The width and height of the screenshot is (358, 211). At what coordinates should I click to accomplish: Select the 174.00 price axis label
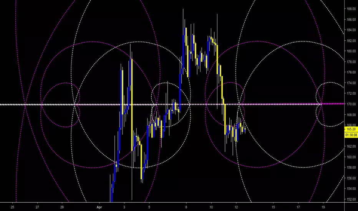(x=351, y=83)
